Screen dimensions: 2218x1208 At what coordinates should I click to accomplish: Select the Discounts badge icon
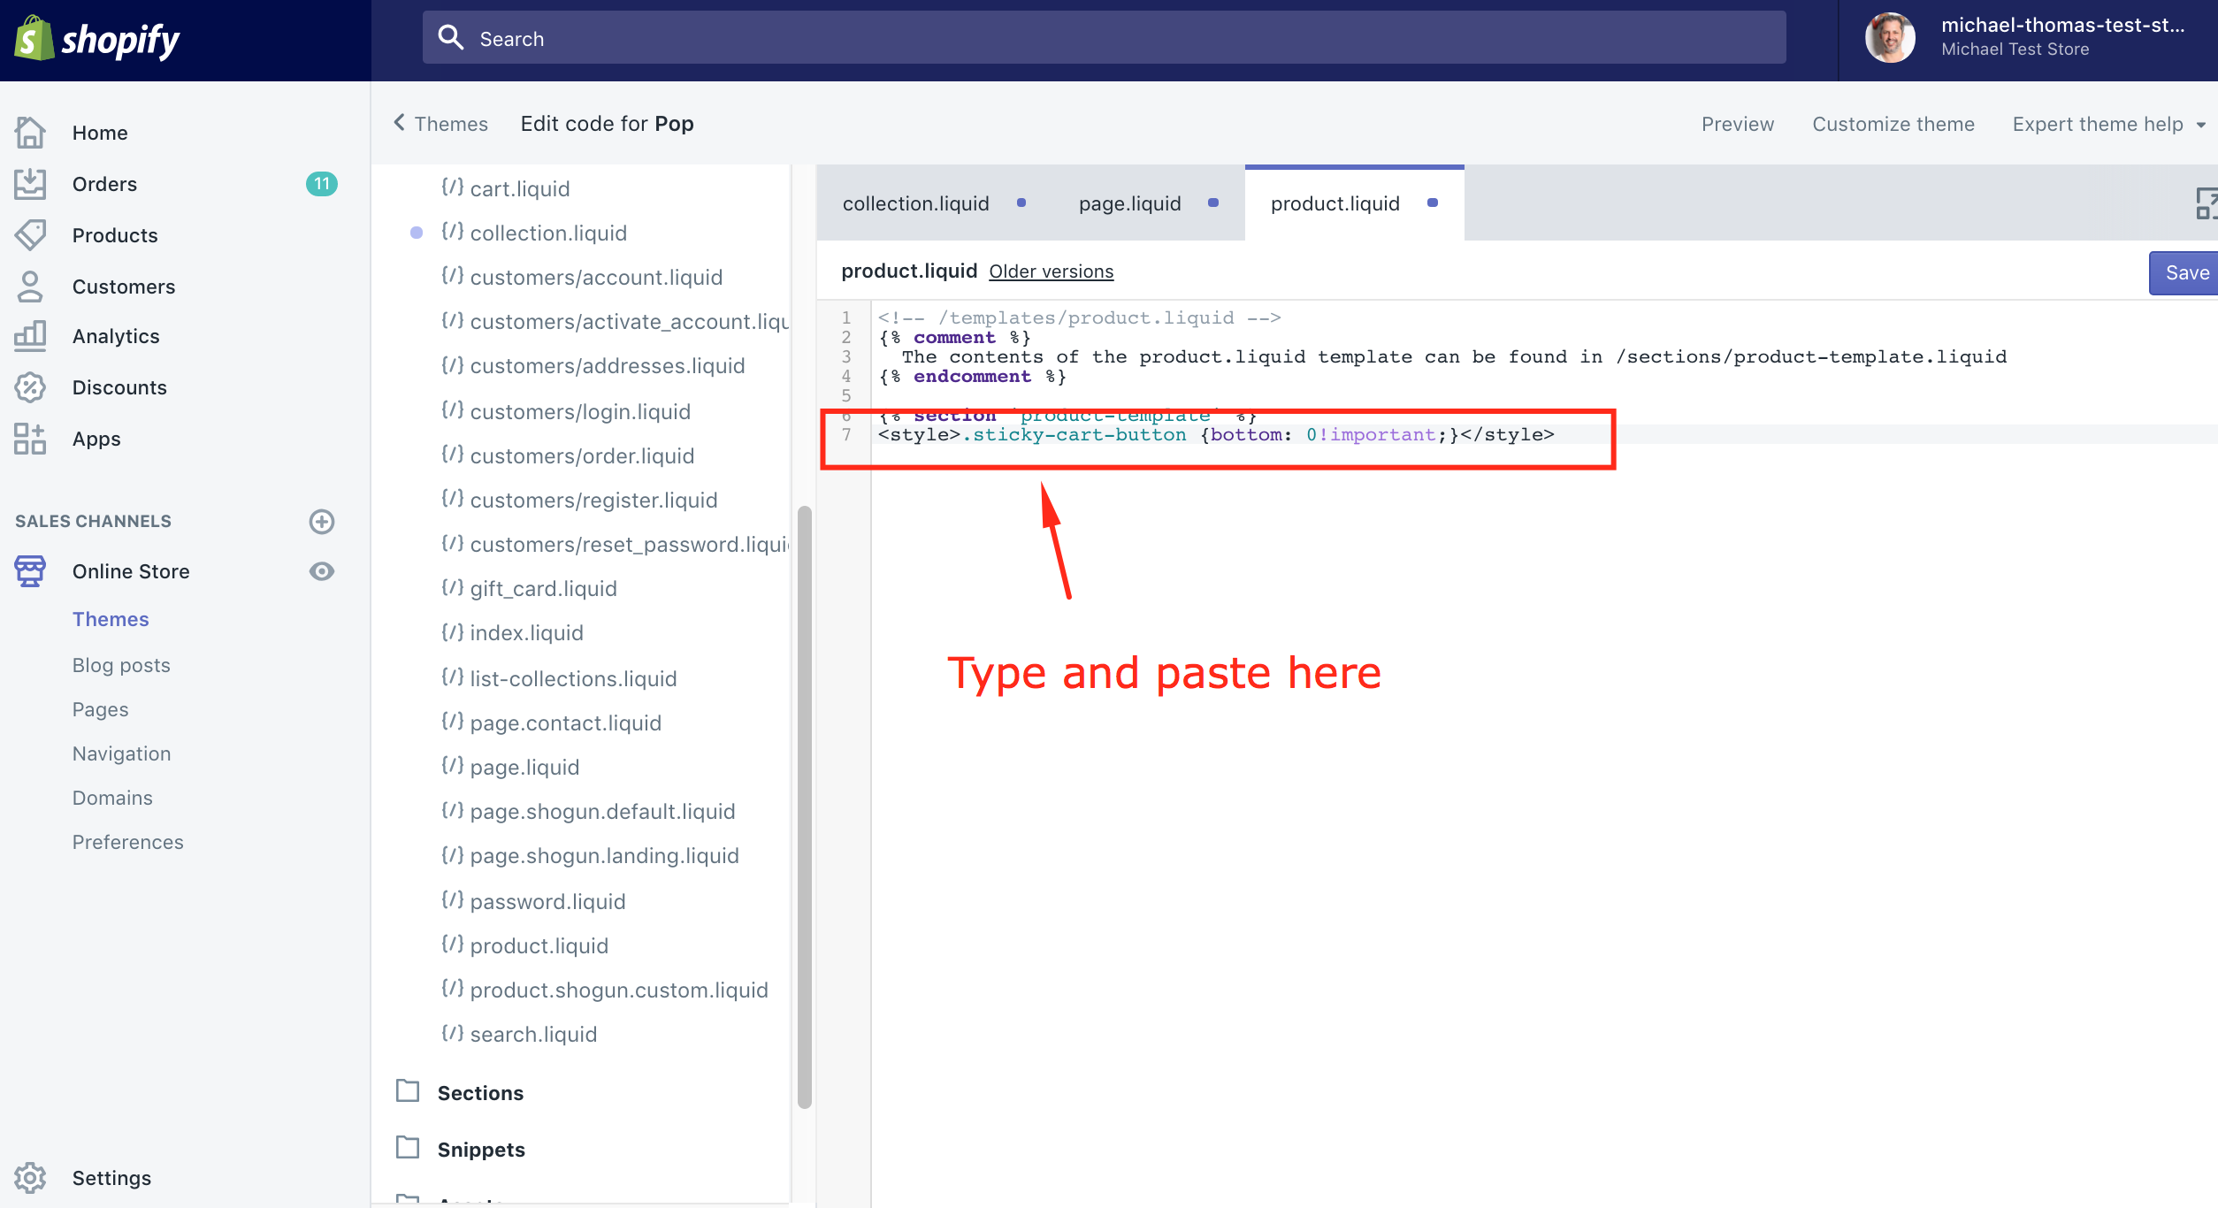pos(30,387)
